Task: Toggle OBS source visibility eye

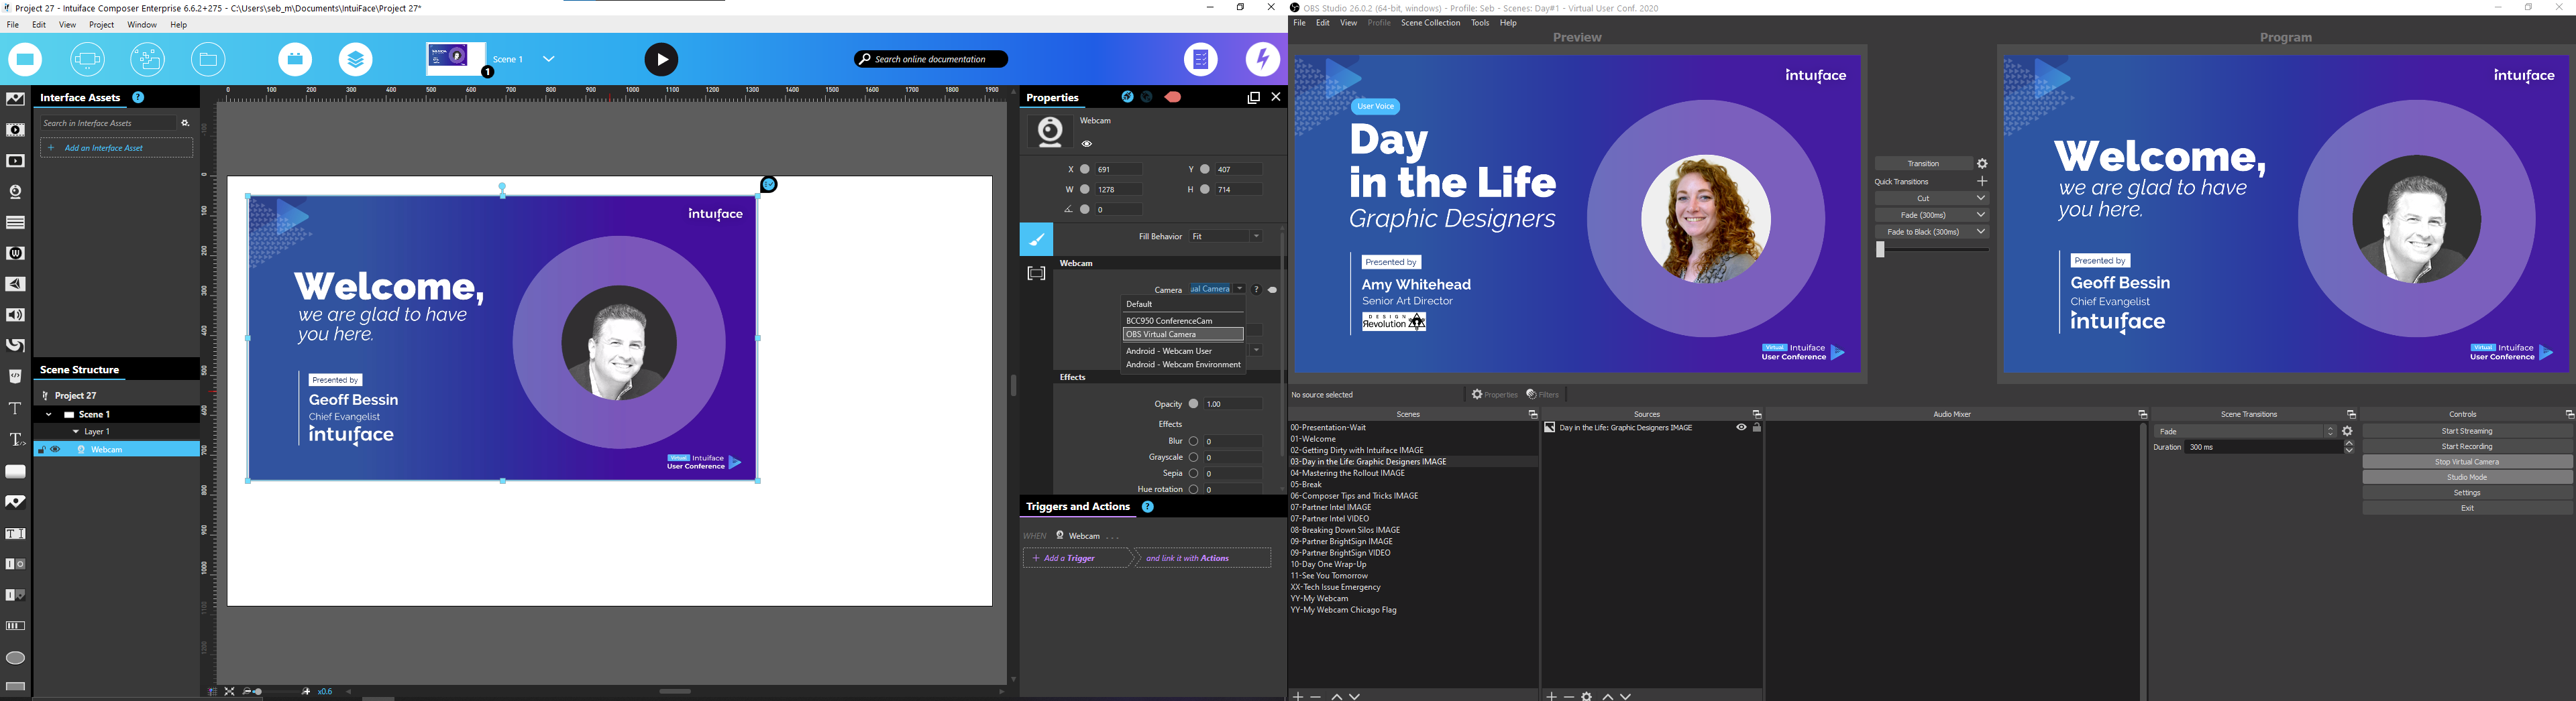Action: (1741, 428)
